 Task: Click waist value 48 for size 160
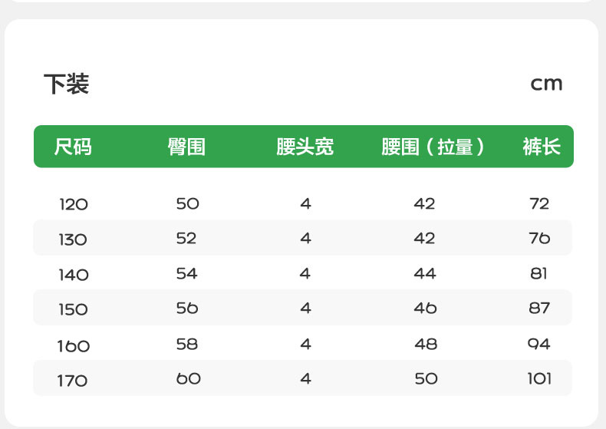(x=425, y=344)
